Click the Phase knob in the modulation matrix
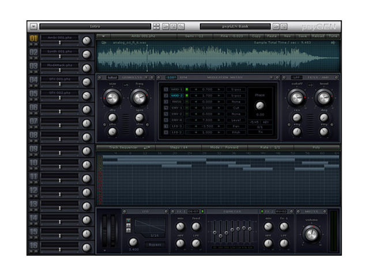 260,106
